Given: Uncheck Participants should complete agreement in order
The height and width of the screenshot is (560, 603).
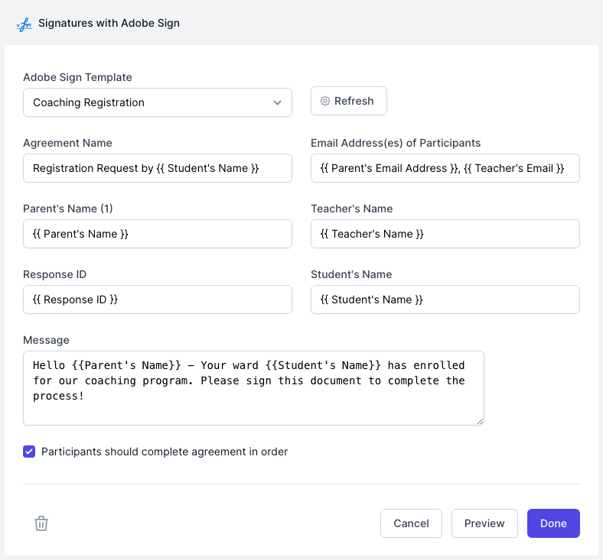Looking at the screenshot, I should [29, 452].
